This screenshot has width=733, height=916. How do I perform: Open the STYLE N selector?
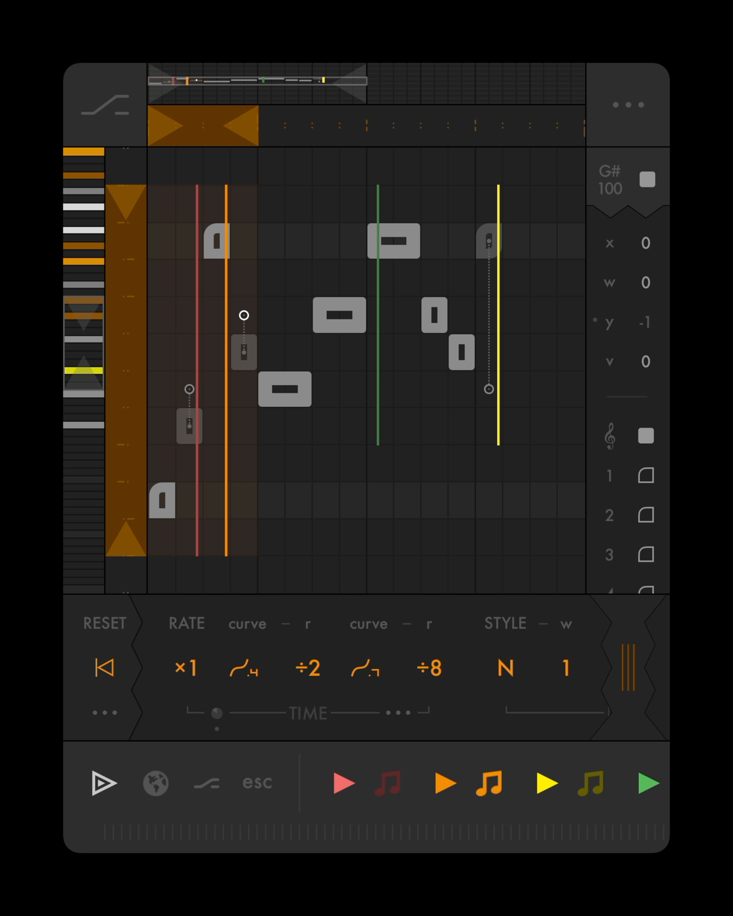[x=505, y=668]
